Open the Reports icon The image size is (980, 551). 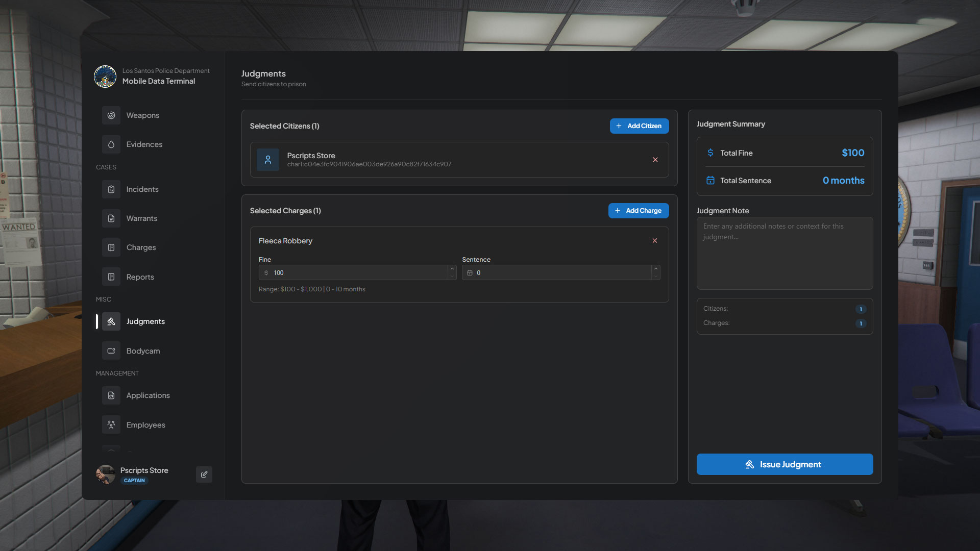pos(111,277)
